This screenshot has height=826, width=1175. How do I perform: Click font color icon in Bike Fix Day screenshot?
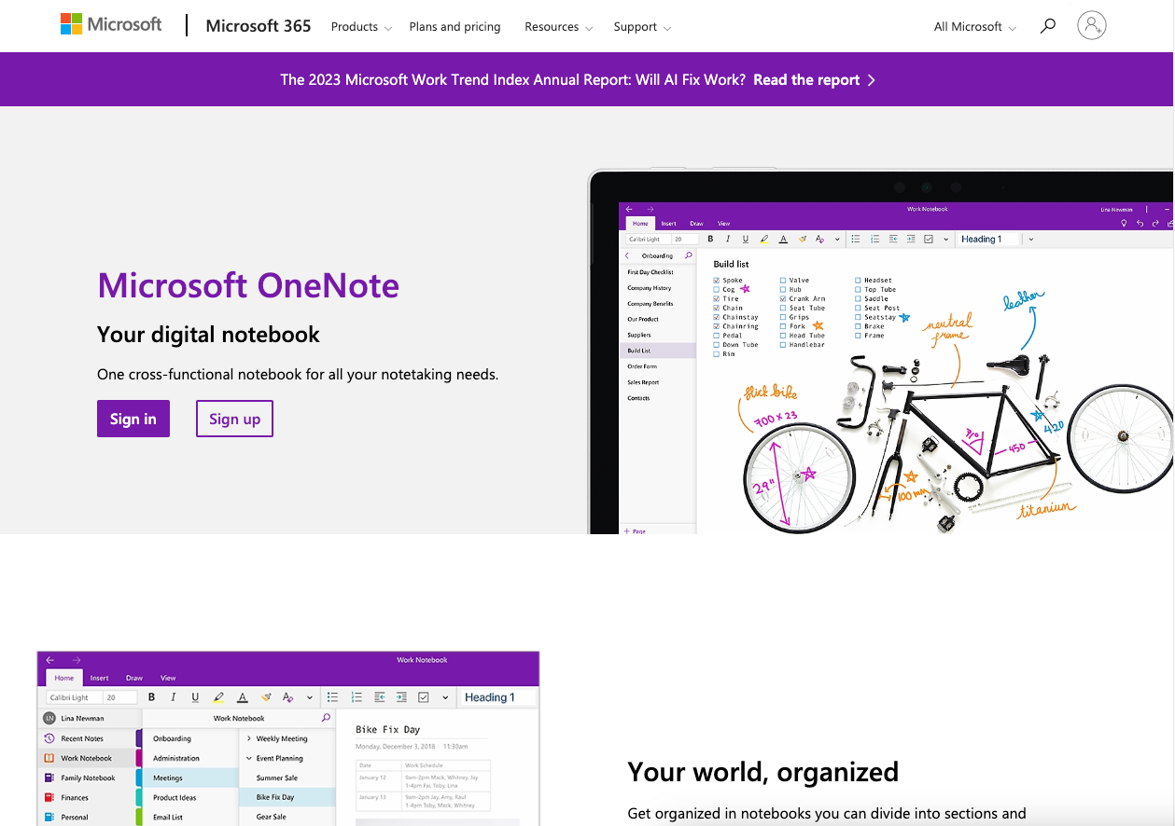tap(242, 697)
